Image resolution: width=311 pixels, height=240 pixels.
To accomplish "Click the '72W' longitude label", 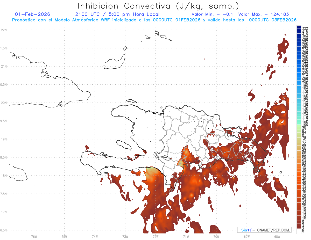I will click(x=155, y=236).
